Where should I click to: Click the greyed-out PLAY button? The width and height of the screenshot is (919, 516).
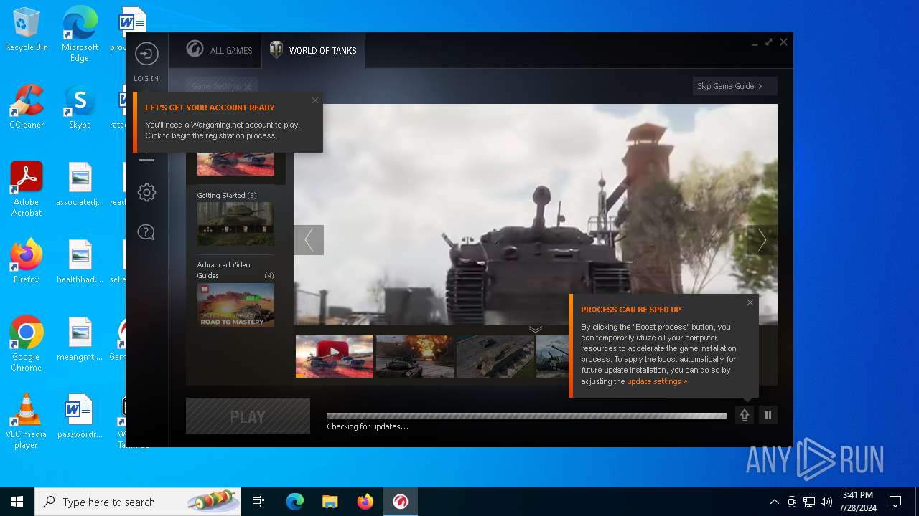248,416
